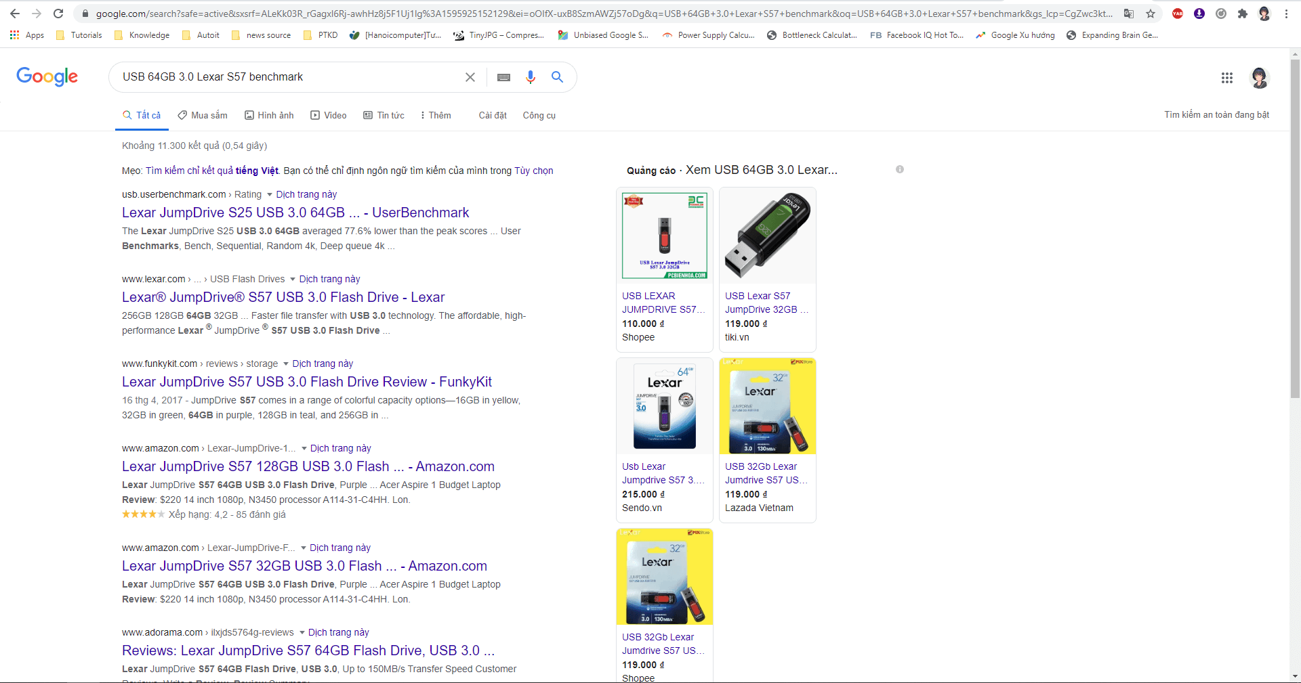Switch to the Video tab

pyautogui.click(x=329, y=115)
